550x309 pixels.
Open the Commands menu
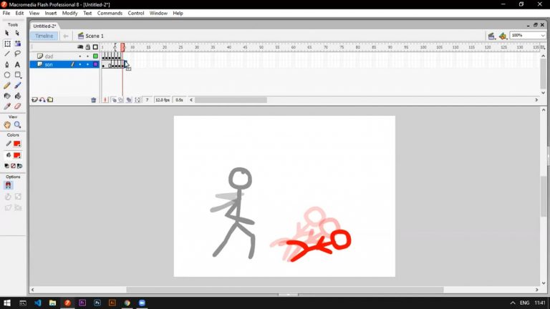(110, 13)
